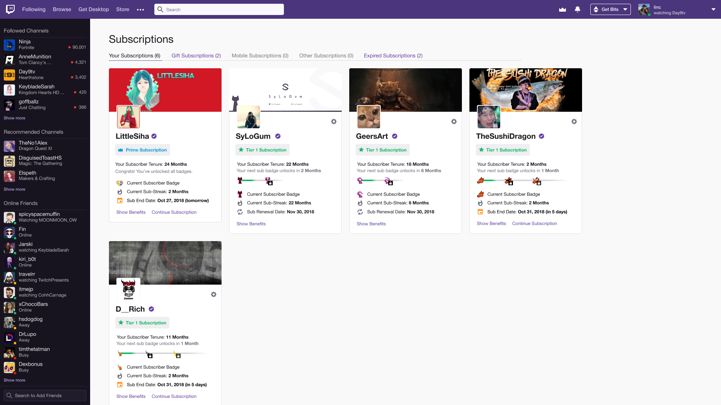Open settings gear on TheSushiDragon card

(x=574, y=121)
